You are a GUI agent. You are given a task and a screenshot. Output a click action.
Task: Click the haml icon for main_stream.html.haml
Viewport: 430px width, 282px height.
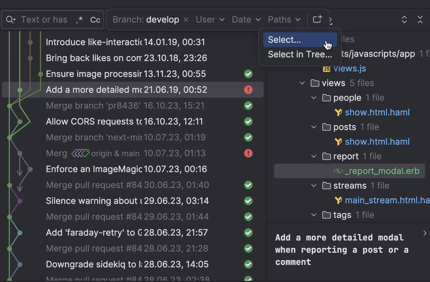[338, 200]
